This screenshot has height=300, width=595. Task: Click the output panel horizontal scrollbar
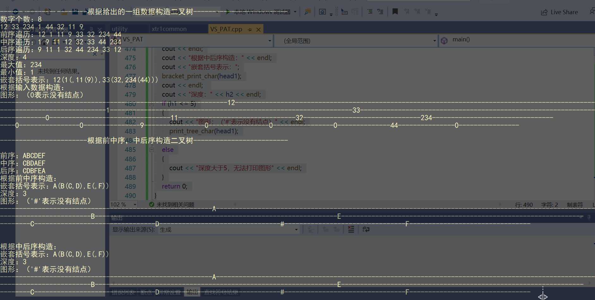point(352,283)
